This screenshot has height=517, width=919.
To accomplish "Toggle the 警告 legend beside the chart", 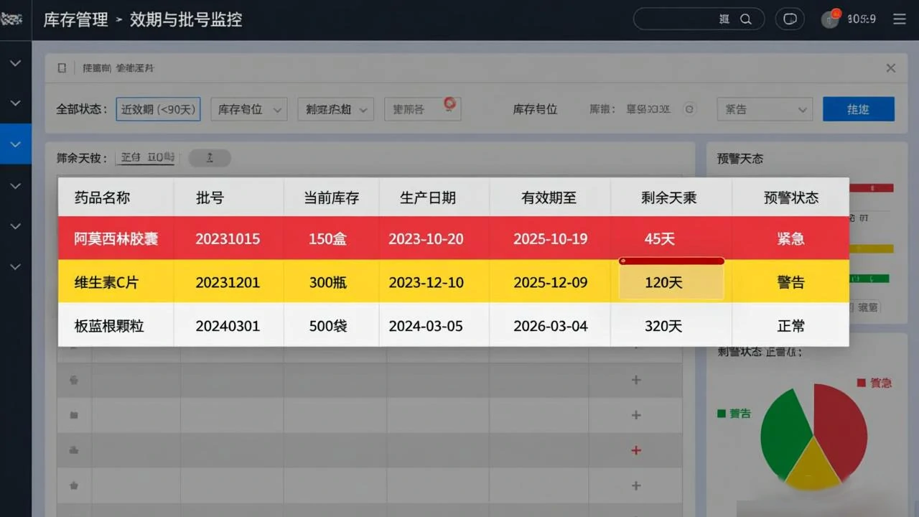I will pyautogui.click(x=734, y=414).
